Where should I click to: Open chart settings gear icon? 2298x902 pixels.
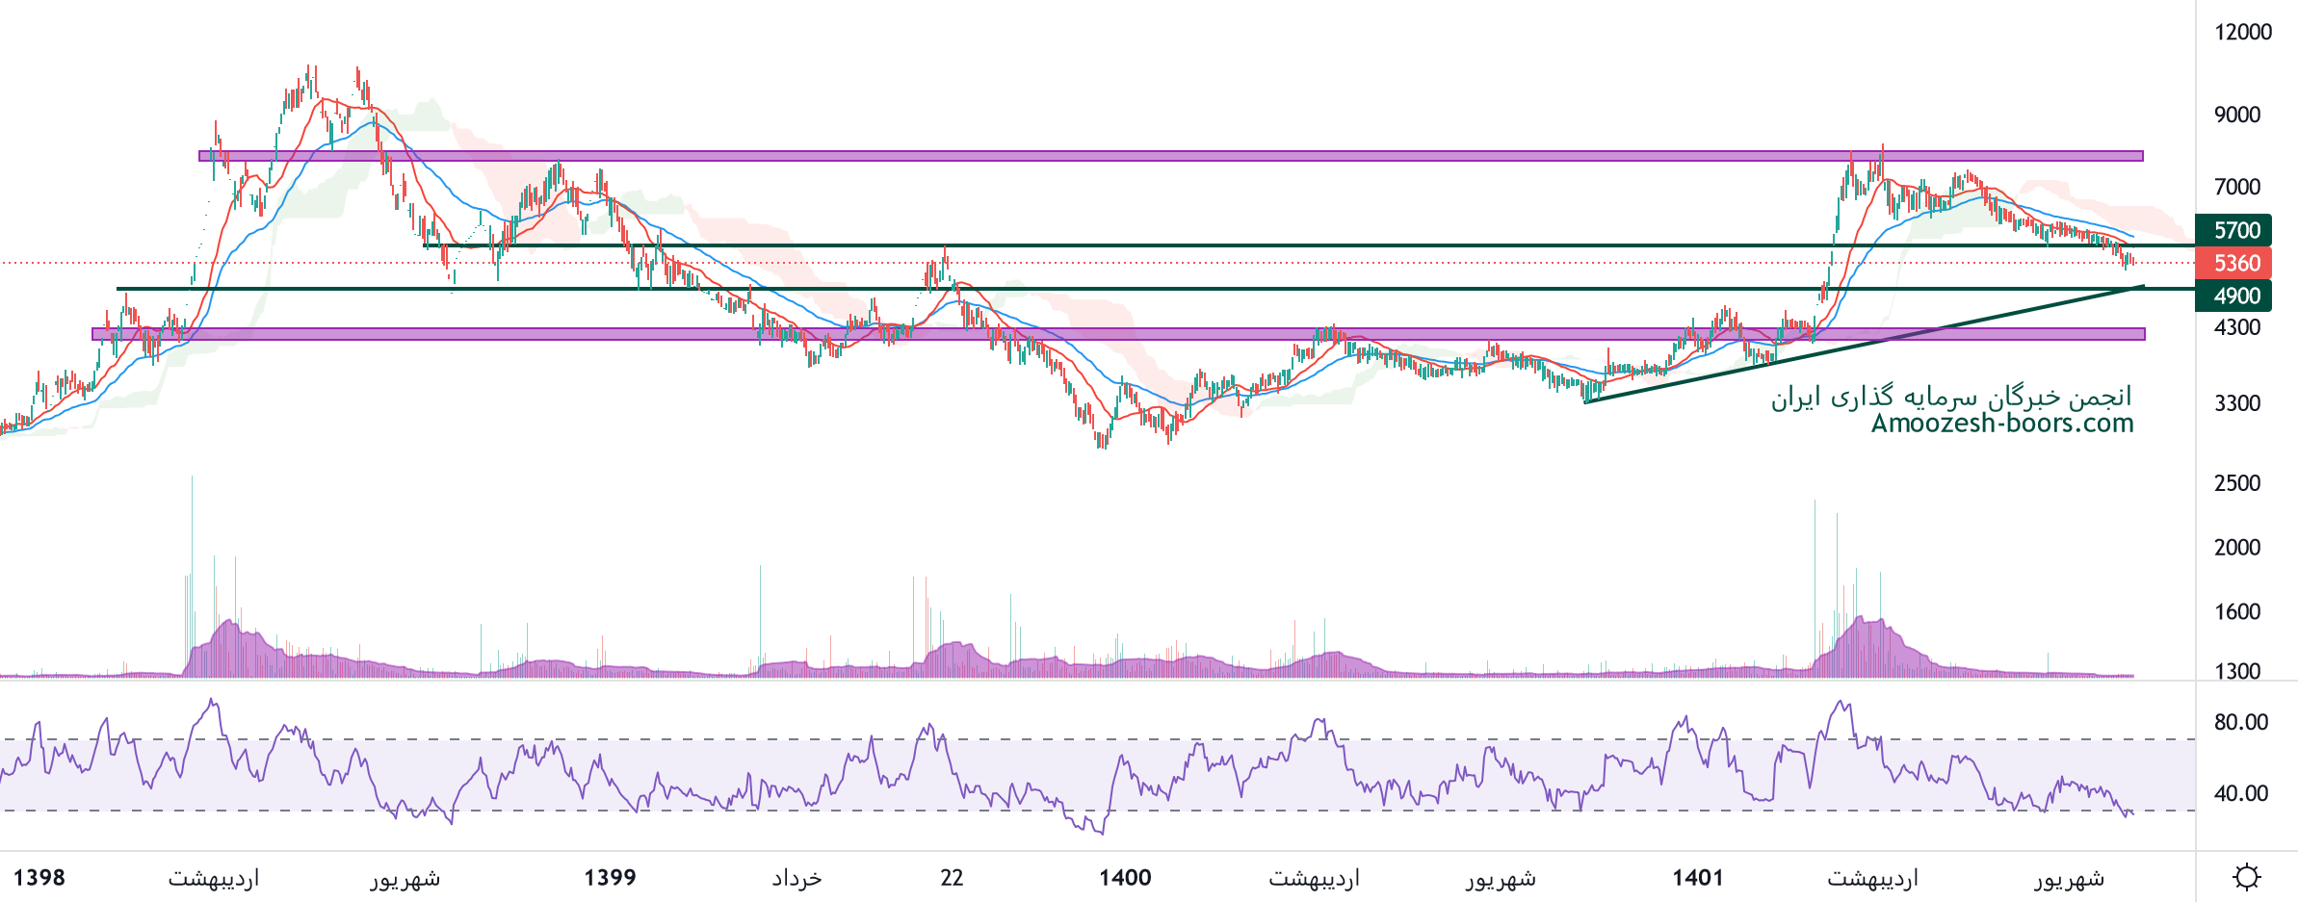point(2246,877)
